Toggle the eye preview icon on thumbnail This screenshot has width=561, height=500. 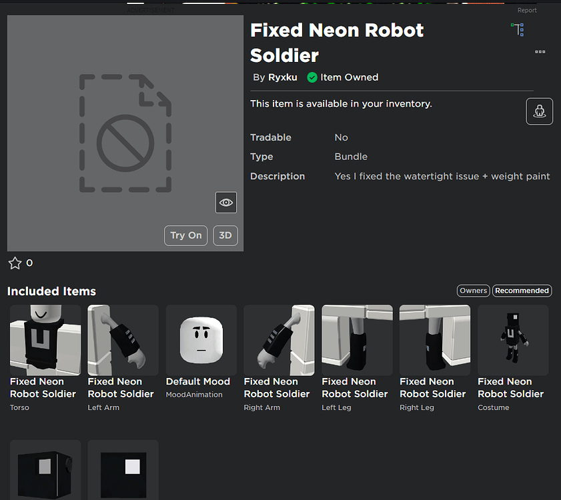point(226,203)
